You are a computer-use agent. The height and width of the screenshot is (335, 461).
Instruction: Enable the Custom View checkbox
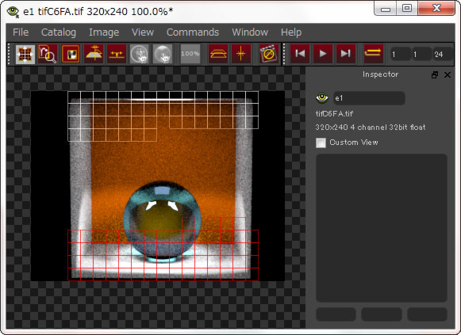coord(321,143)
